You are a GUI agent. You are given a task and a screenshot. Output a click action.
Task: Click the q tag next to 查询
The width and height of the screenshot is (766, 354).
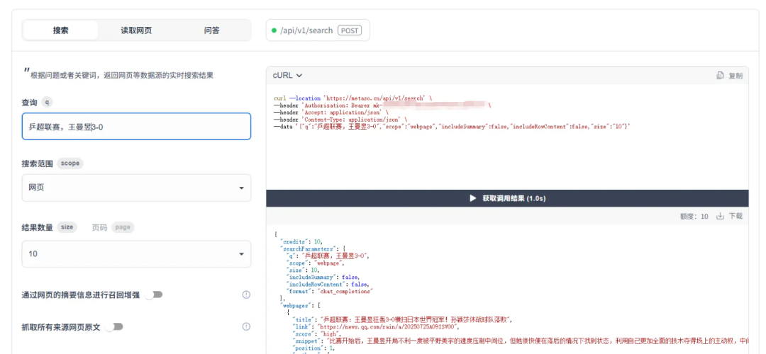point(47,103)
